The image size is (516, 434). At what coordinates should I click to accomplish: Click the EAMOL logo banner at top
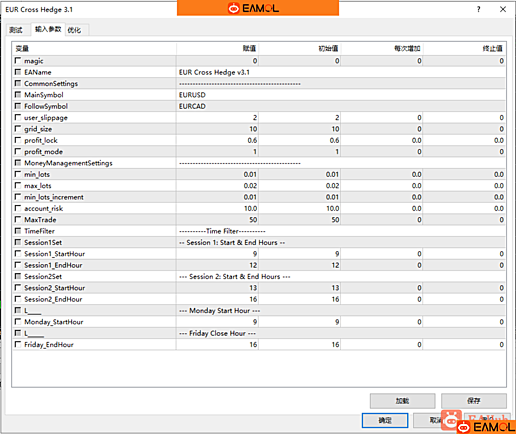click(257, 8)
